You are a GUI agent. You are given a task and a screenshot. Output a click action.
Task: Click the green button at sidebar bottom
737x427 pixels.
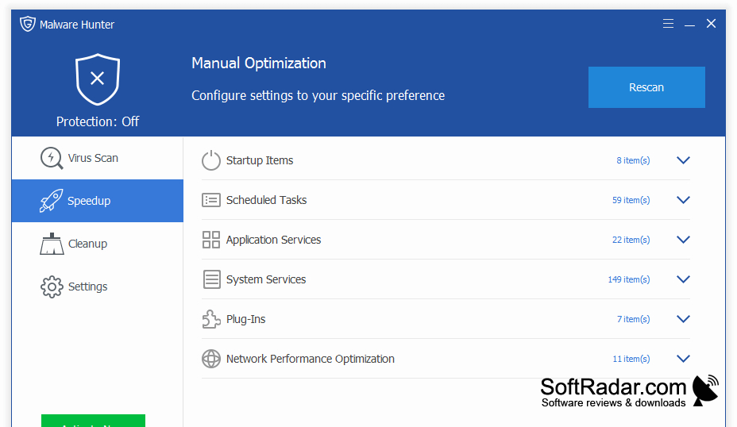[93, 421]
